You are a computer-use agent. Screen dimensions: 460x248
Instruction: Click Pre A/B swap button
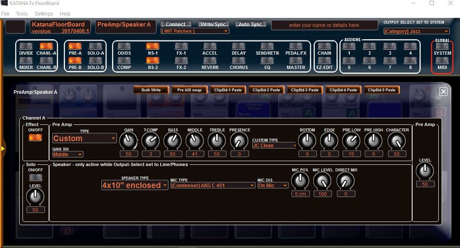click(x=189, y=90)
